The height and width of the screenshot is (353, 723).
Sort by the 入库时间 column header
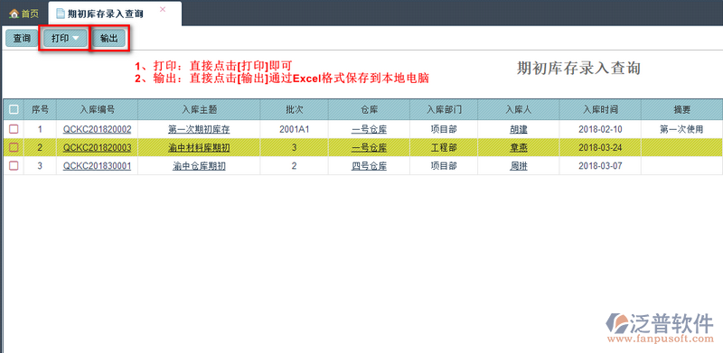coord(600,109)
